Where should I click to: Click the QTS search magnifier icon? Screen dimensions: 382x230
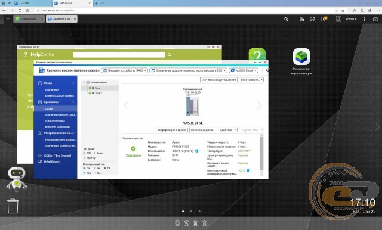286,19
